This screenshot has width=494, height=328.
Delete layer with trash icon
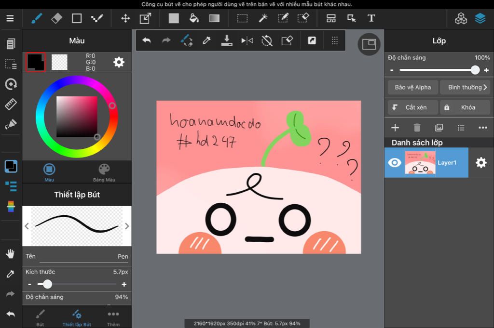pos(417,127)
